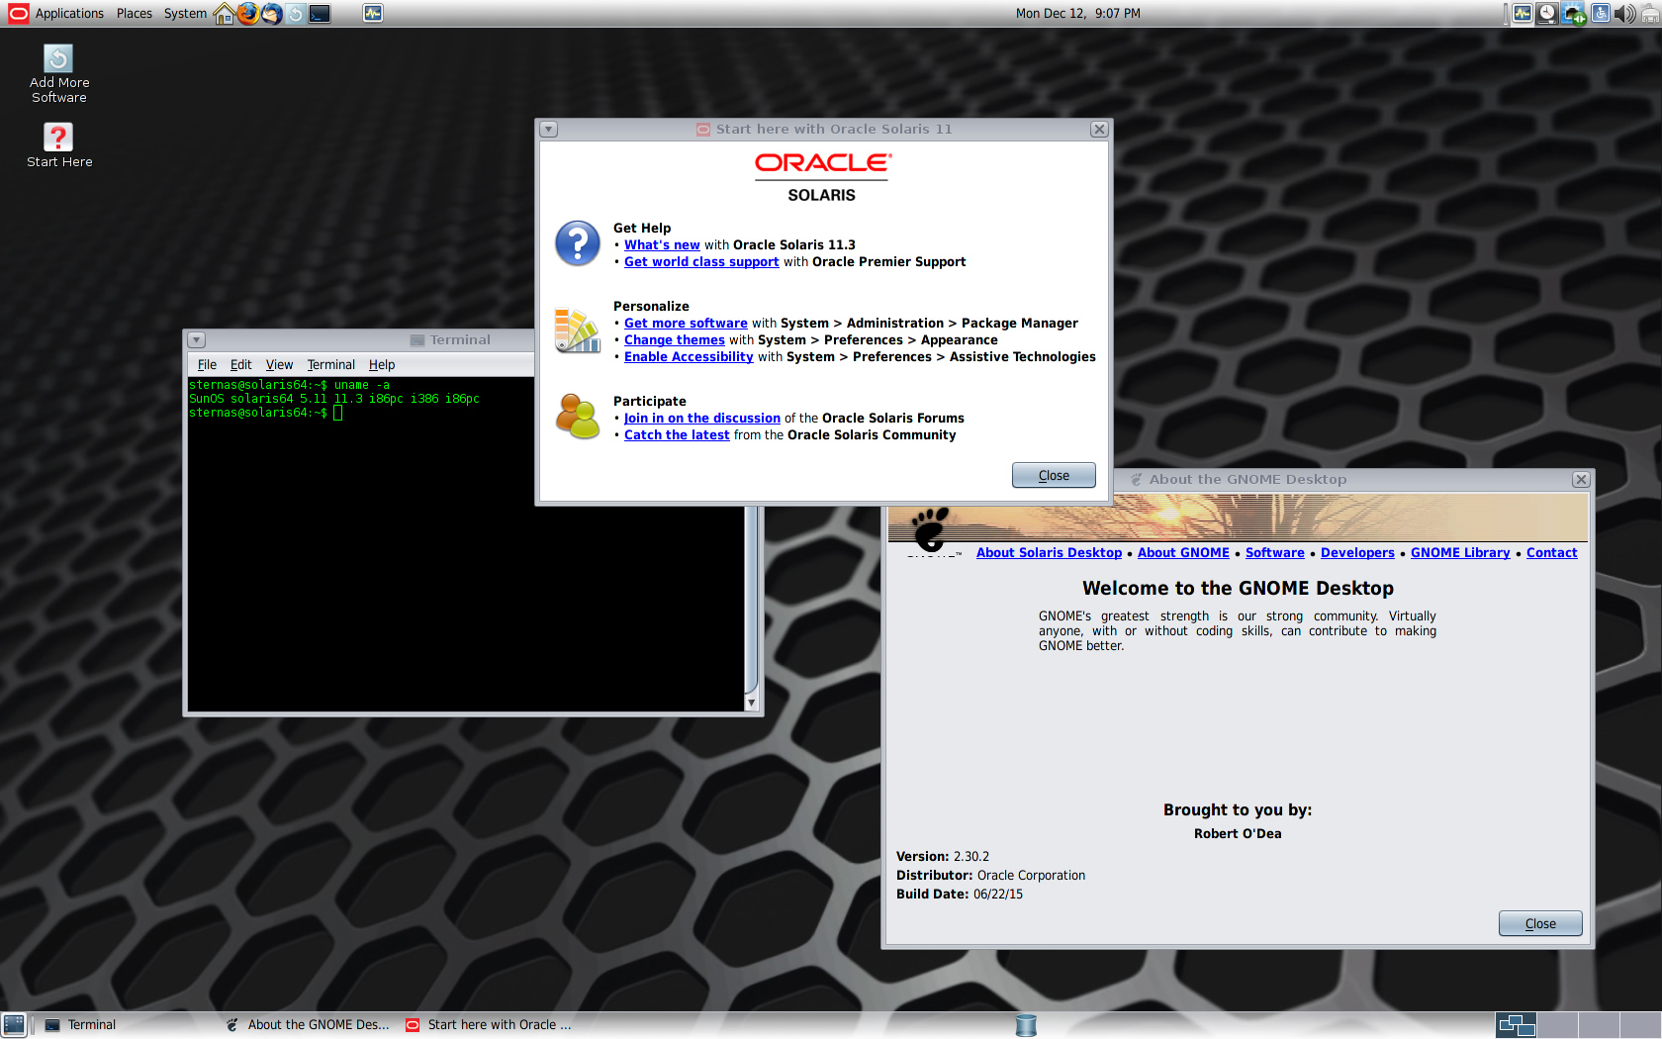Open the Enable Accessibility link
1662x1039 pixels.
coord(689,356)
